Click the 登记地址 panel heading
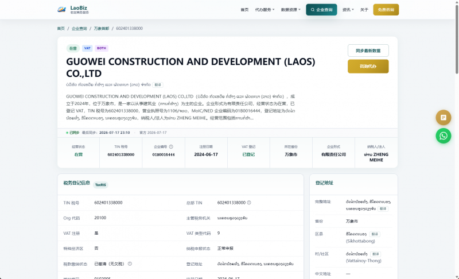Screen dimensions: 459x279 [324, 183]
